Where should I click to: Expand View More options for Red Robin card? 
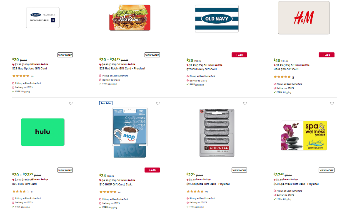[x=152, y=55]
